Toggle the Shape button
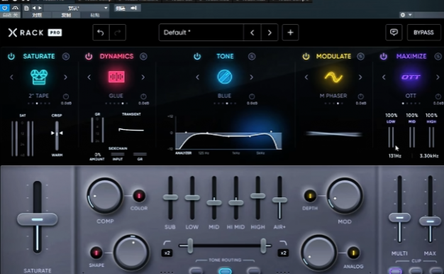Image resolution: width=444 pixels, height=274 pixels. tap(96, 253)
